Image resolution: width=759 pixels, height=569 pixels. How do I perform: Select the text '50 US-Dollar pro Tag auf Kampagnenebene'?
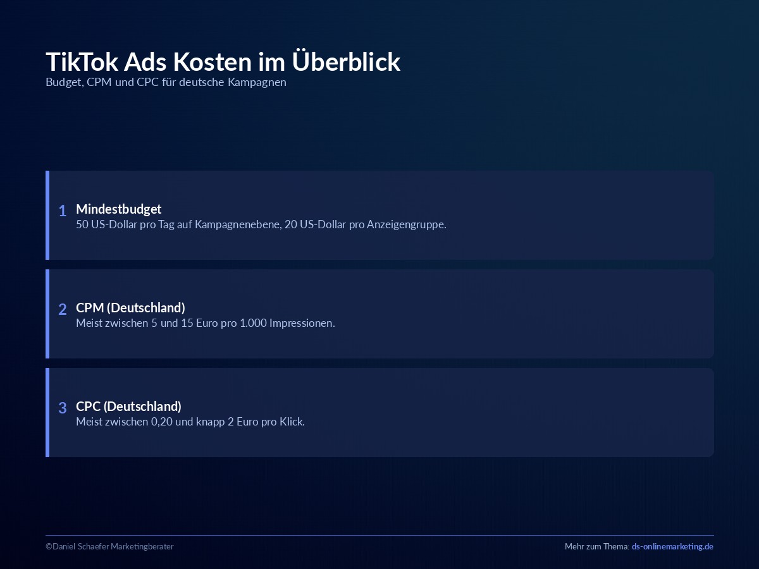pyautogui.click(x=178, y=224)
